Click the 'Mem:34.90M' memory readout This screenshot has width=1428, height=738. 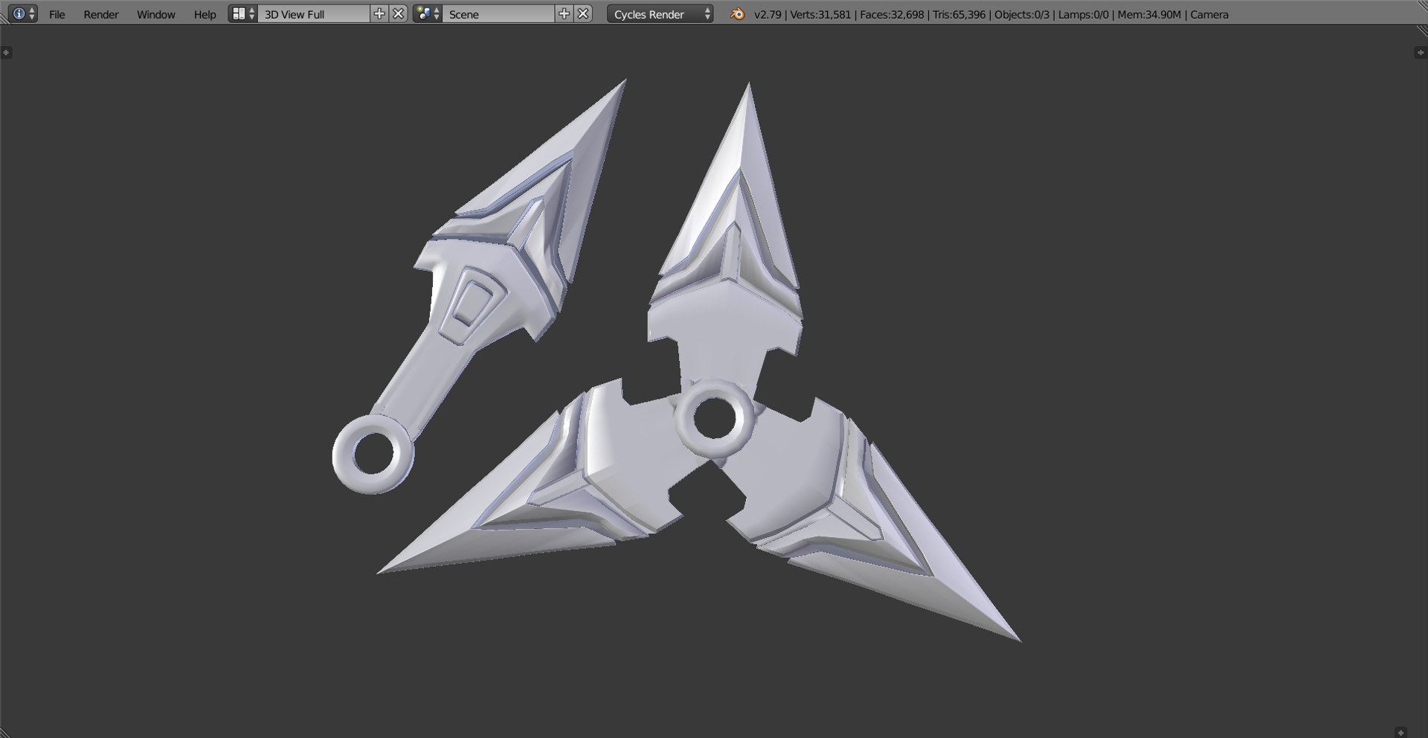pyautogui.click(x=1149, y=14)
